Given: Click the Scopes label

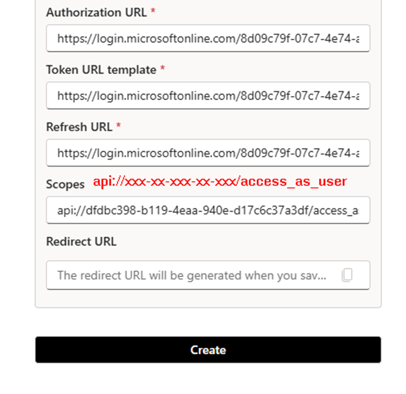Looking at the screenshot, I should tap(65, 184).
